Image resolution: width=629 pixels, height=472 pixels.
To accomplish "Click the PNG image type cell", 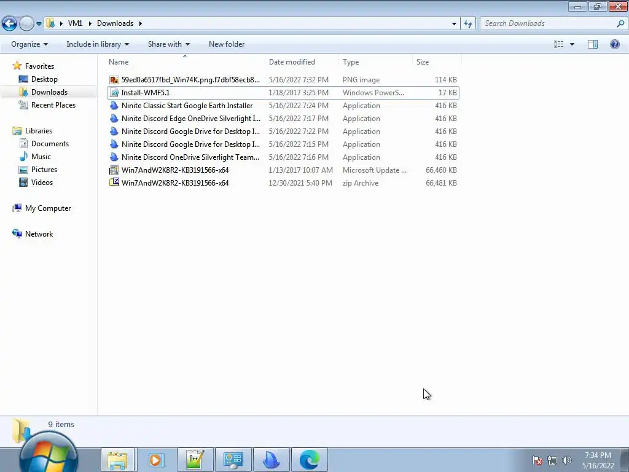I will (x=361, y=80).
